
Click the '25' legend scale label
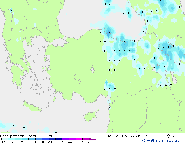pos(57,142)
